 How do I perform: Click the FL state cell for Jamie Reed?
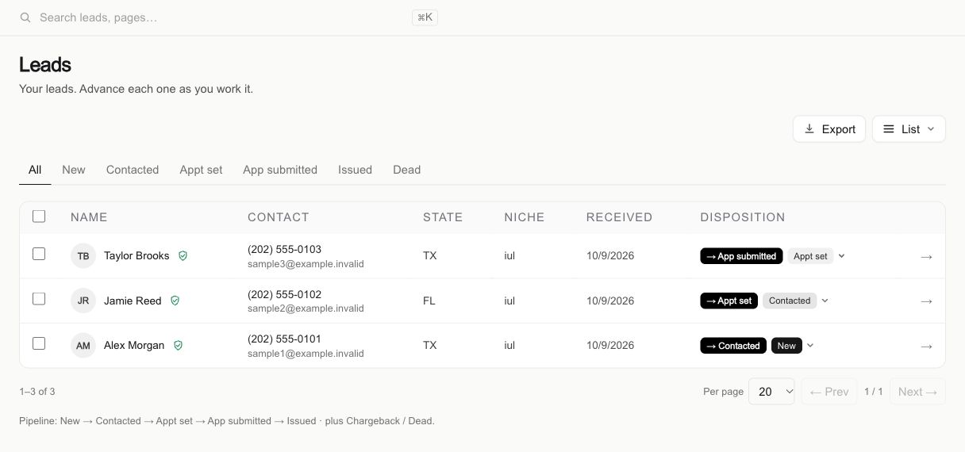point(429,301)
